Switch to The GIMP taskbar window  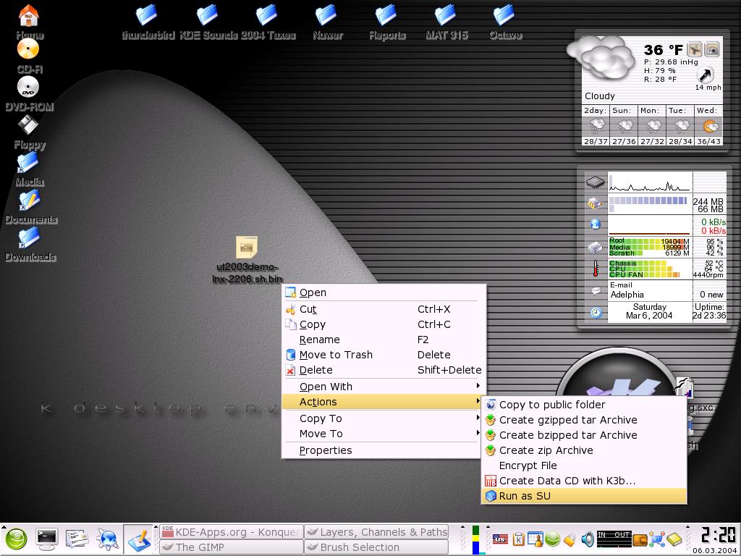tap(231, 547)
